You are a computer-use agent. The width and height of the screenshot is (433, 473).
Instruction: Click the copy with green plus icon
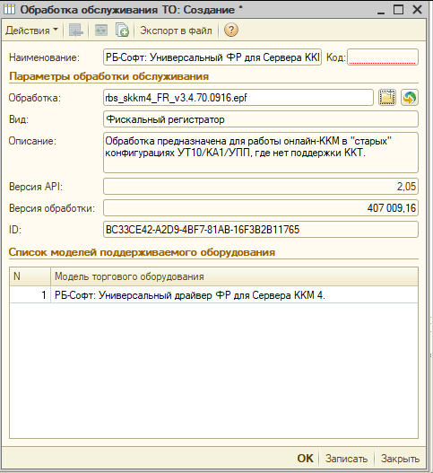coord(122,31)
